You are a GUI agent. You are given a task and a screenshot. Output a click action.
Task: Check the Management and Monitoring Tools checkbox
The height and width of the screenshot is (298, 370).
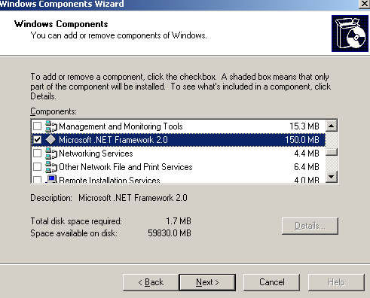tap(37, 126)
